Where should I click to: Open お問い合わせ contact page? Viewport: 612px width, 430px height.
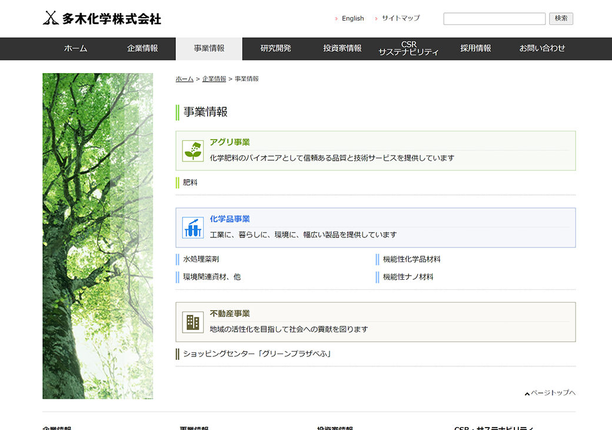tap(542, 49)
